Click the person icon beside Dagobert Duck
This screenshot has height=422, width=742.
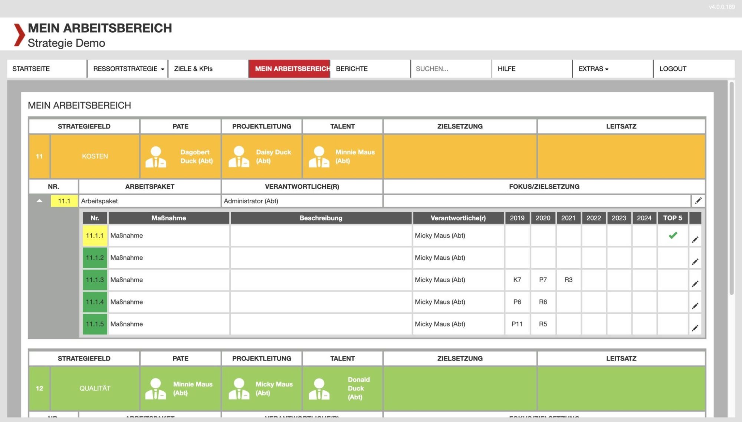click(156, 157)
